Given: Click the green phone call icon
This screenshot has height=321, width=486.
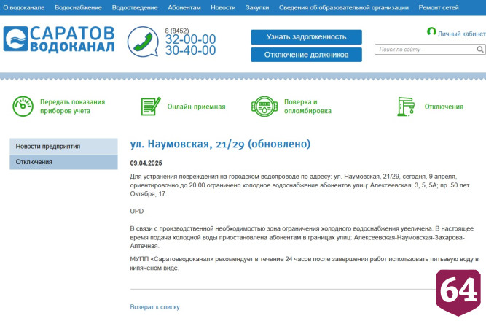Looking at the screenshot, I should click(x=143, y=42).
